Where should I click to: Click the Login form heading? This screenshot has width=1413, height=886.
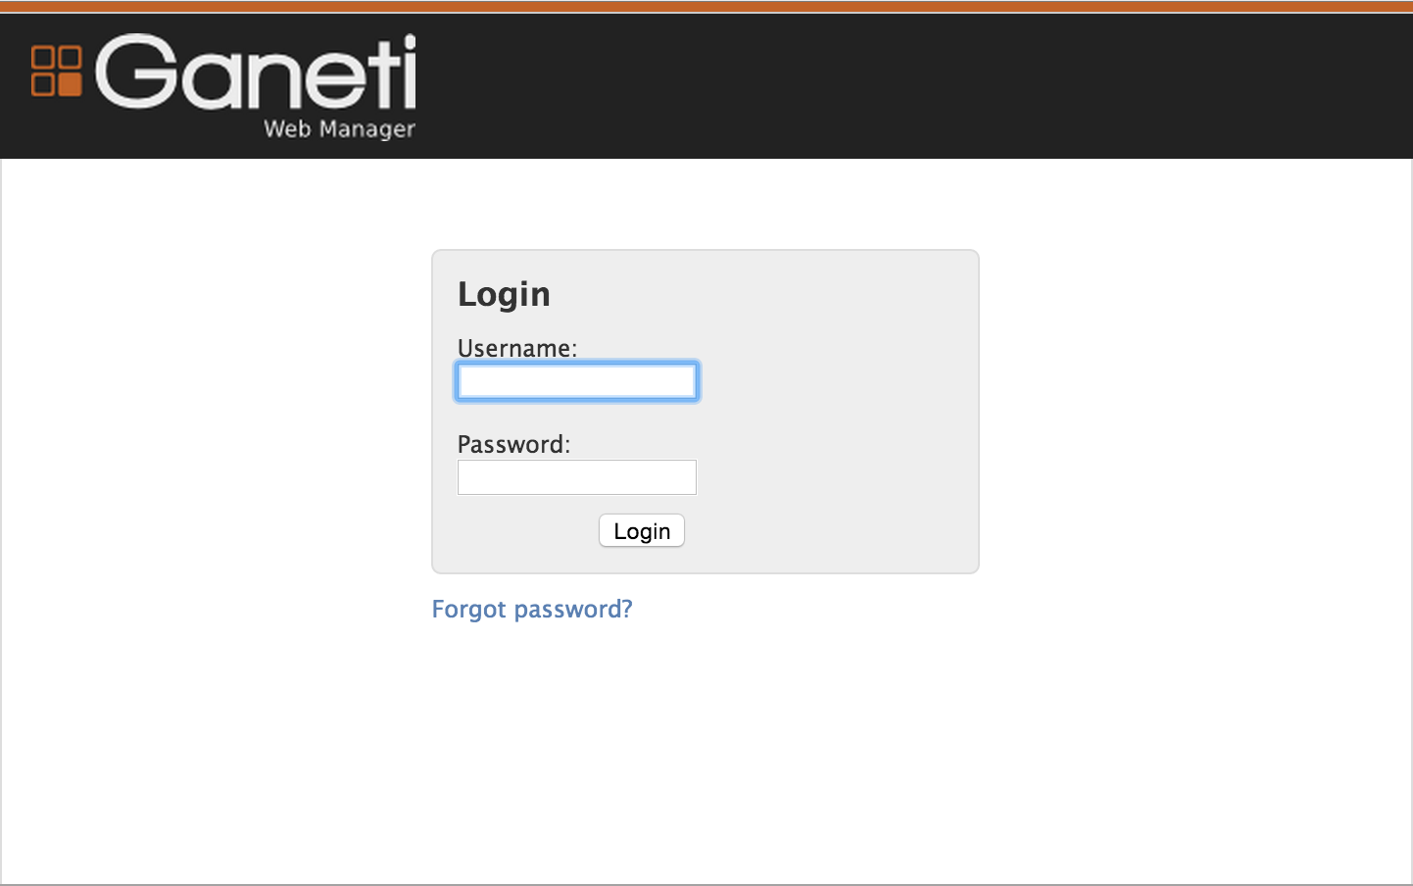click(504, 293)
